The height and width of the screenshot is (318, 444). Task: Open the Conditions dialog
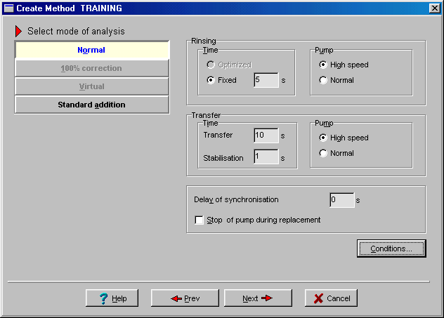tap(391, 249)
